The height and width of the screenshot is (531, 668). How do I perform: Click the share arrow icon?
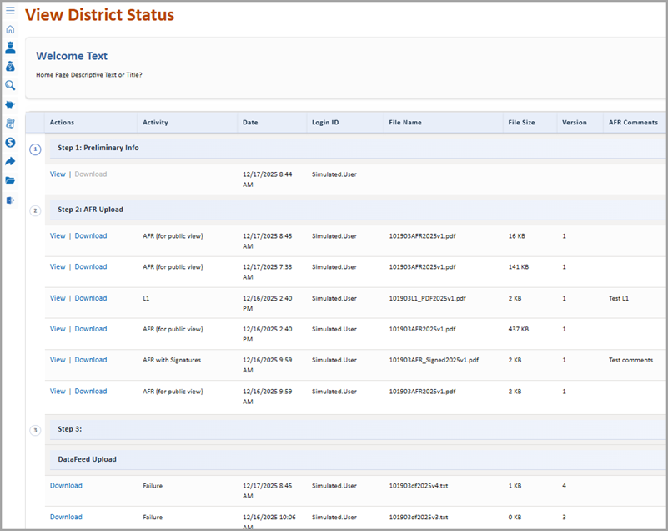coord(11,161)
